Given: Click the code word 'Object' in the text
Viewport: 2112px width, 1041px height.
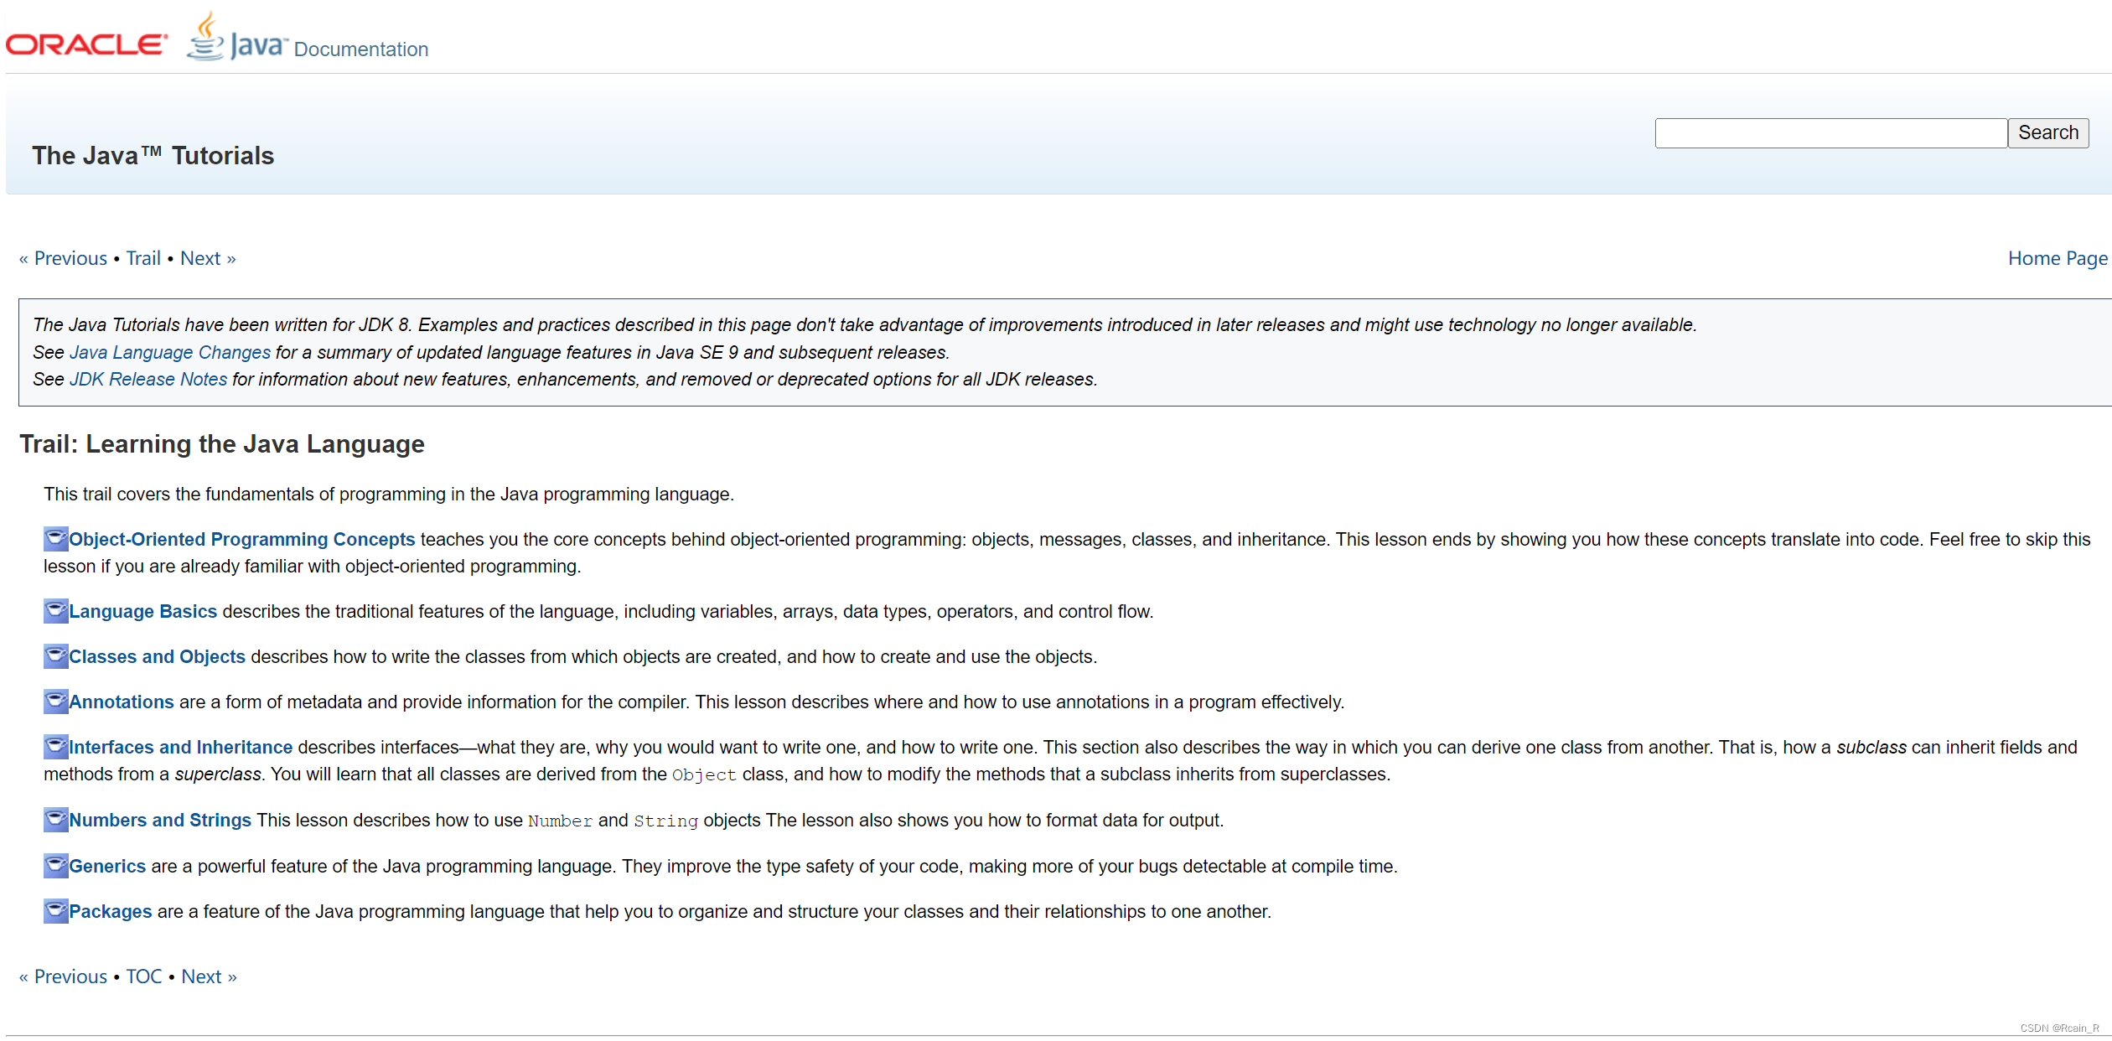Looking at the screenshot, I should click(x=704, y=774).
